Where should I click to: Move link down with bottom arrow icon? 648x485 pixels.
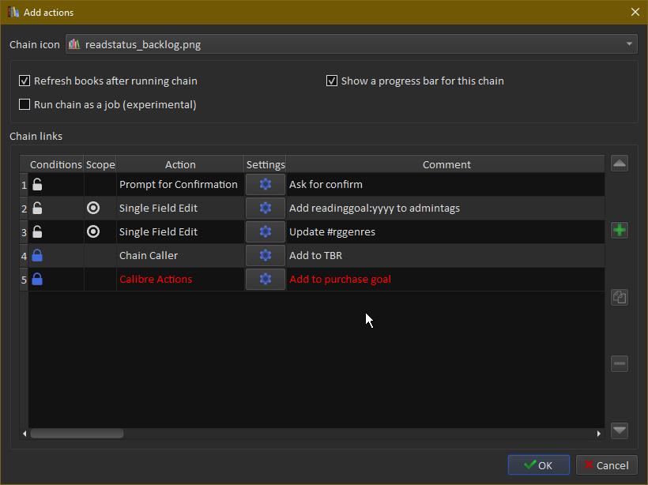[620, 430]
